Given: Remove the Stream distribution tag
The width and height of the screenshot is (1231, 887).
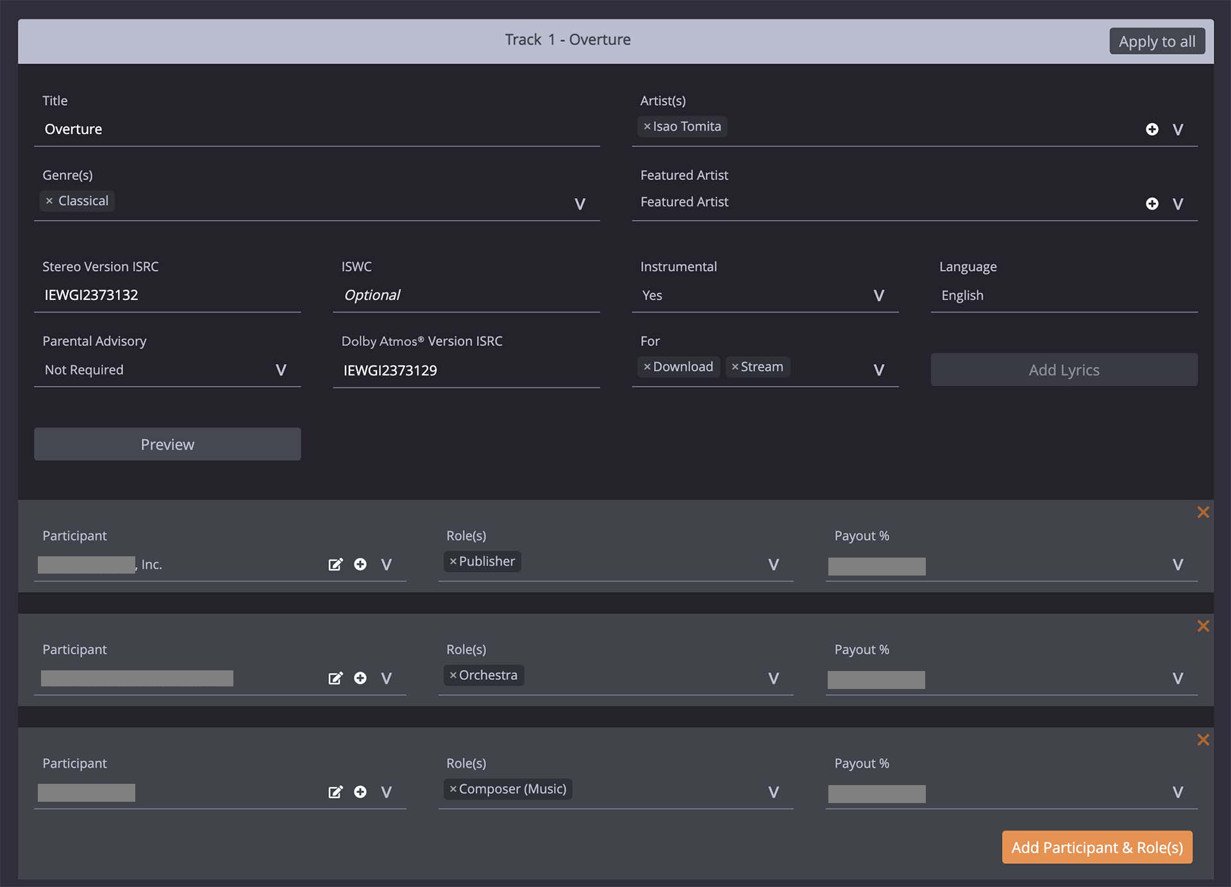Looking at the screenshot, I should 735,367.
